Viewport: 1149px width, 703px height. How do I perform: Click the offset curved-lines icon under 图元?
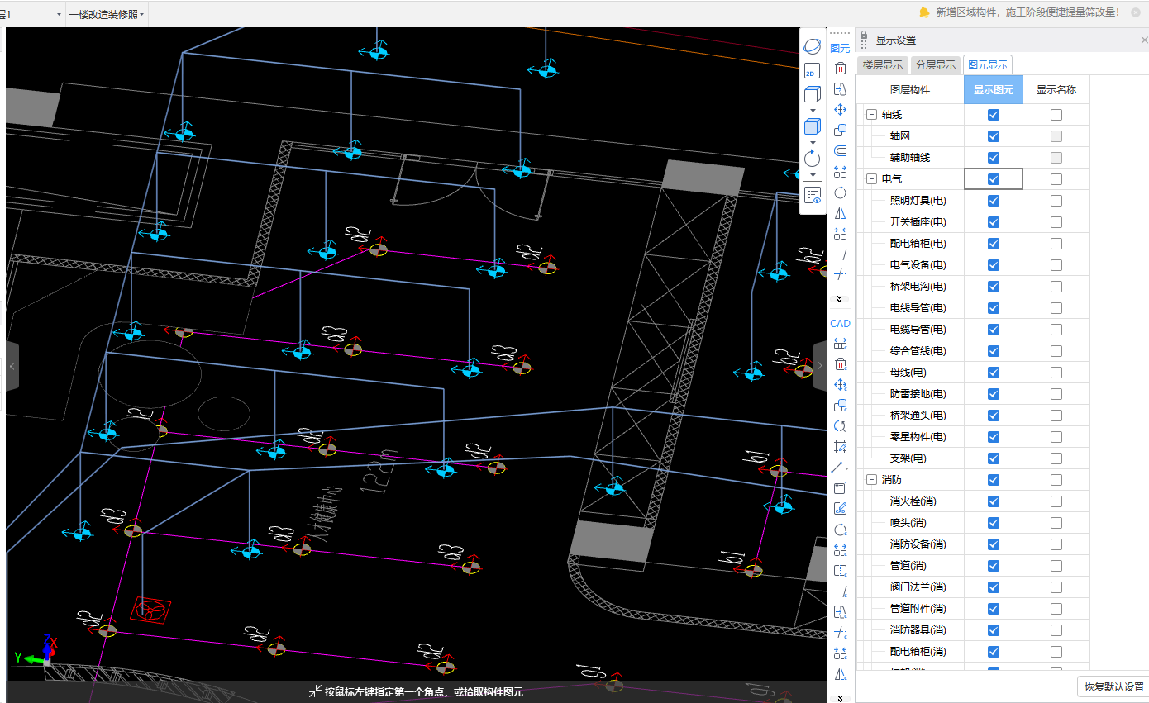[x=841, y=151]
